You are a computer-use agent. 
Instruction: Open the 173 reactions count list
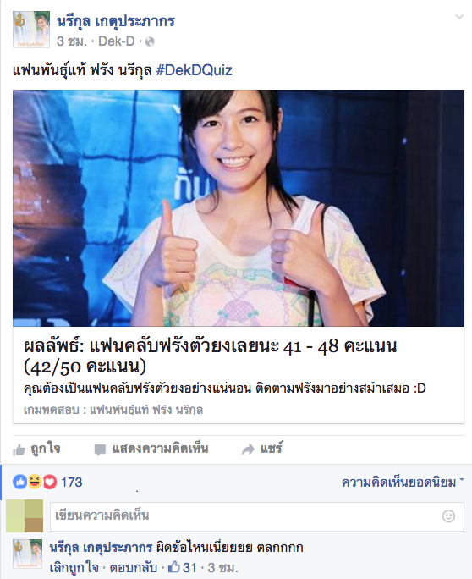click(x=72, y=482)
